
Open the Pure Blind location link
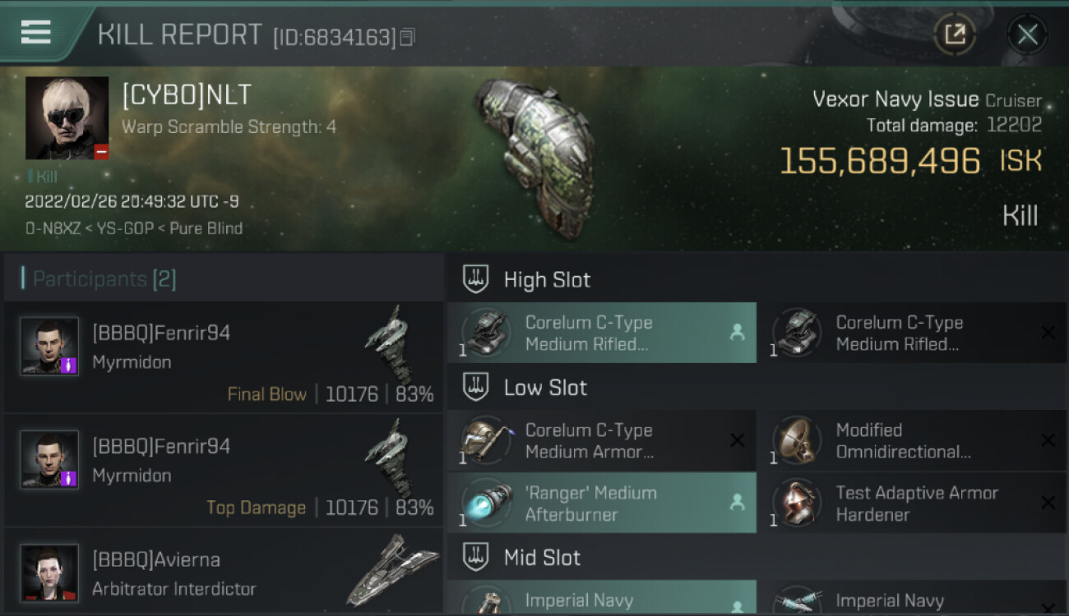coord(206,228)
